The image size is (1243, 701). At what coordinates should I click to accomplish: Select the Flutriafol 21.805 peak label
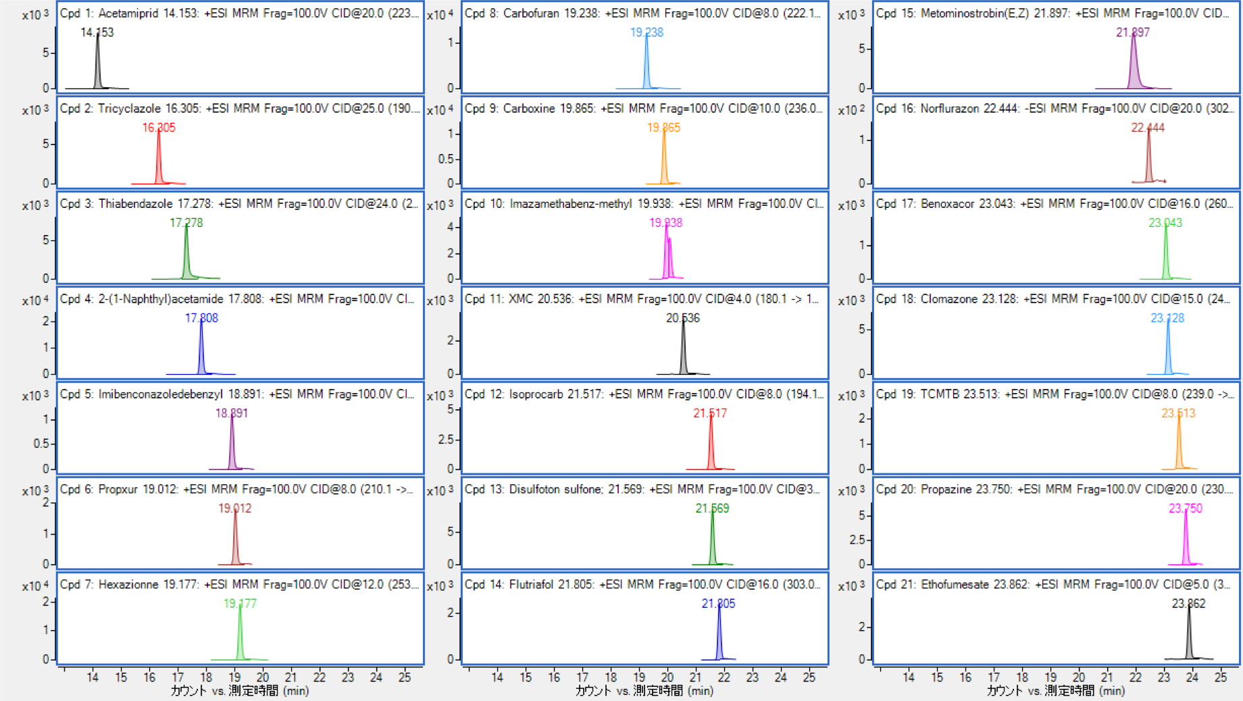718,604
